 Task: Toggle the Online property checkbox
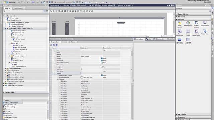click(102, 58)
